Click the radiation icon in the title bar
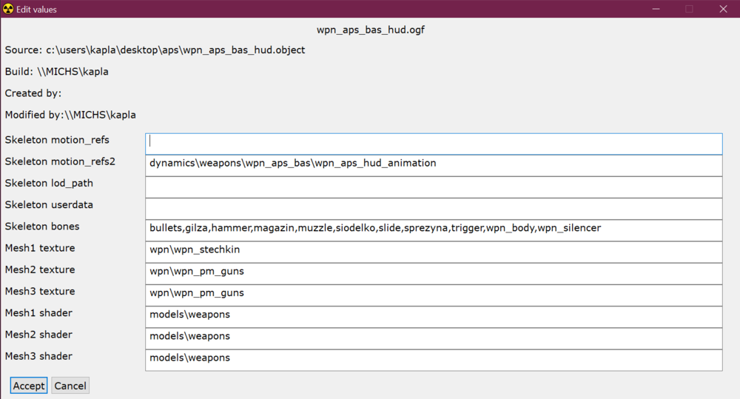Image resolution: width=740 pixels, height=399 pixels. click(x=8, y=9)
